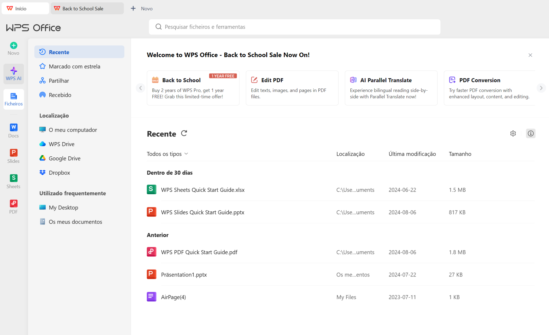Click the Sheets file icon for Quick Start Guide.xlsx
The height and width of the screenshot is (335, 549).
151,189
